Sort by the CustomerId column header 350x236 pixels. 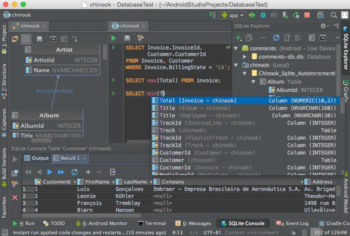coord(56,182)
